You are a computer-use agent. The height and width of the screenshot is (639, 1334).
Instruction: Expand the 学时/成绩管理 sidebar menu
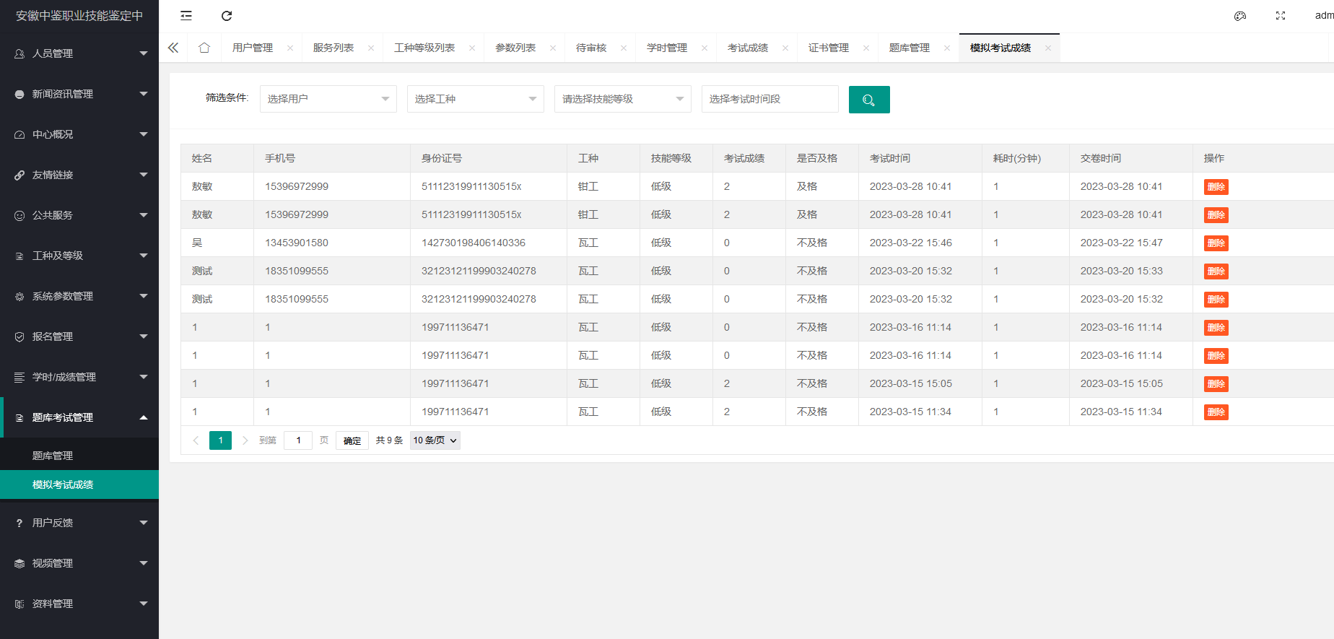(x=79, y=377)
